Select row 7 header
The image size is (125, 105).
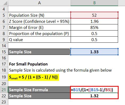click(4, 27)
